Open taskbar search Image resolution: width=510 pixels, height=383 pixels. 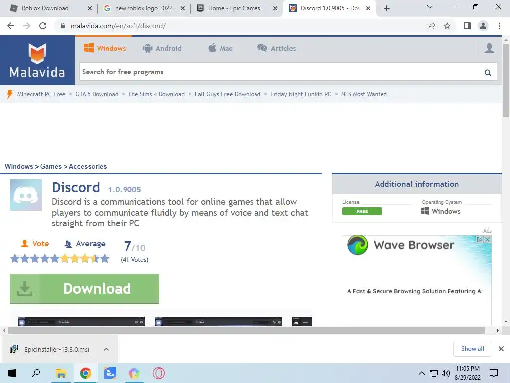pos(36,373)
